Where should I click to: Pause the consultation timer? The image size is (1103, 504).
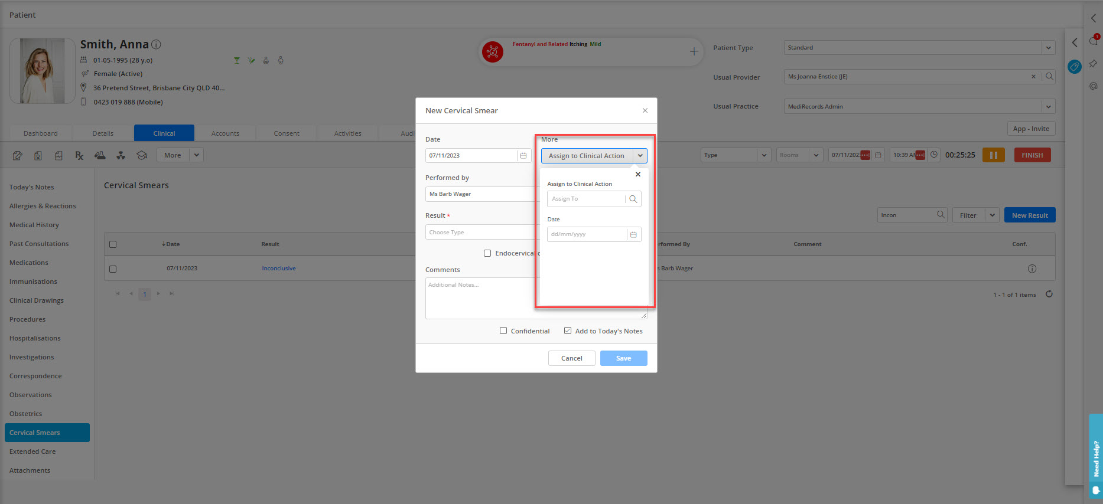coord(994,155)
